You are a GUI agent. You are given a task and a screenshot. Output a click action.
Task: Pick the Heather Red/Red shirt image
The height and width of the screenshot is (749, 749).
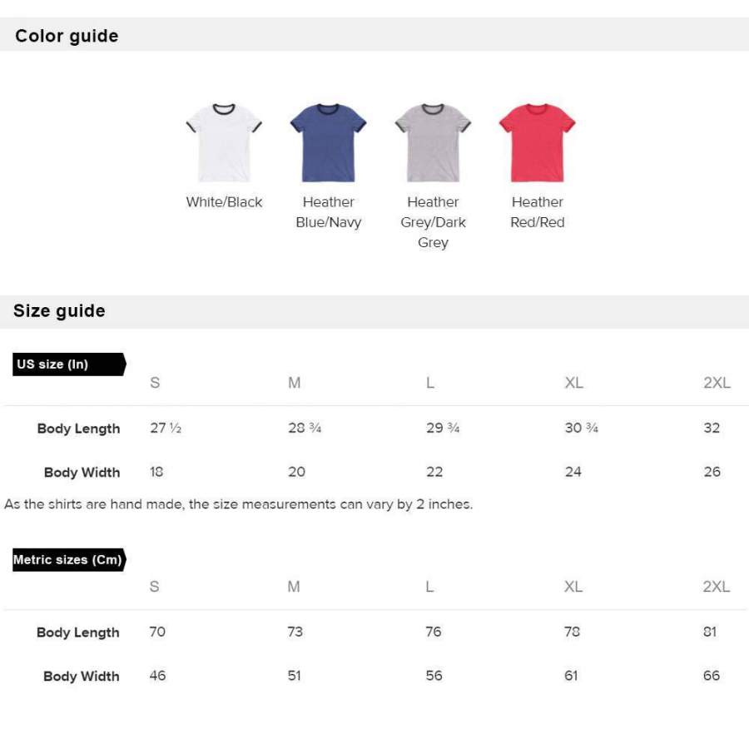coord(537,142)
